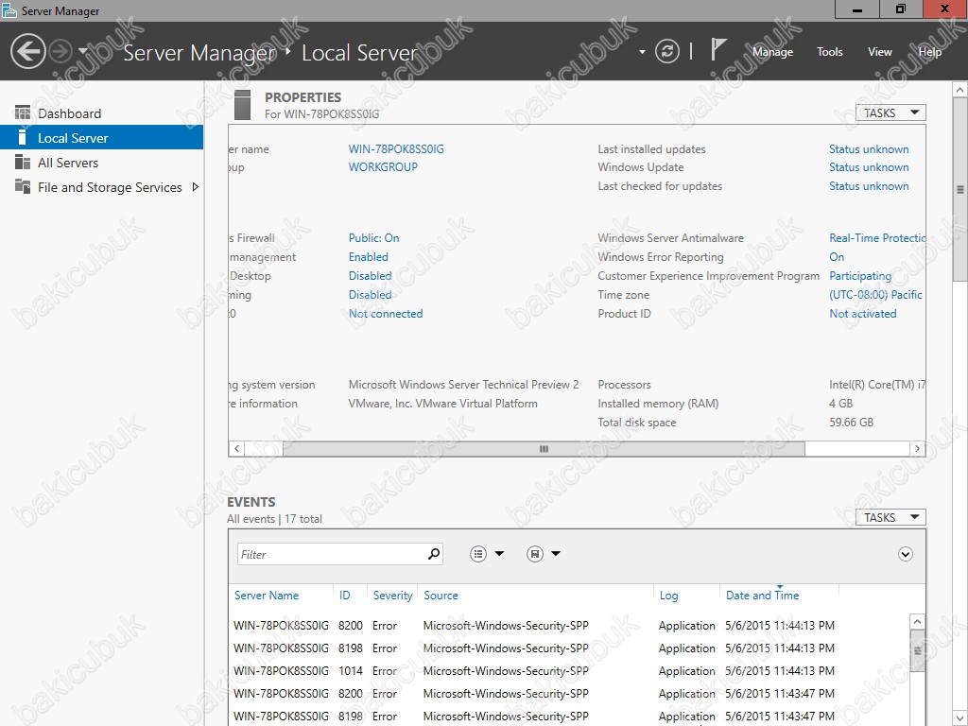Click the Server Manager title bar icon
The height and width of the screenshot is (726, 968).
pos(9,9)
